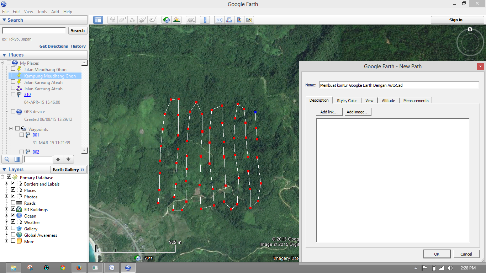
Task: Collapse the Layers panel triangle
Action: 4,170
